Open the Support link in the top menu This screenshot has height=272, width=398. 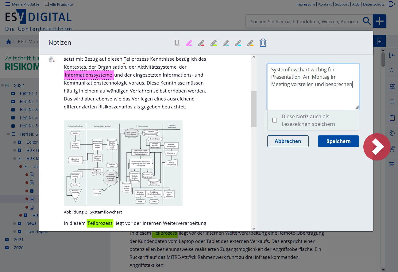click(x=342, y=4)
